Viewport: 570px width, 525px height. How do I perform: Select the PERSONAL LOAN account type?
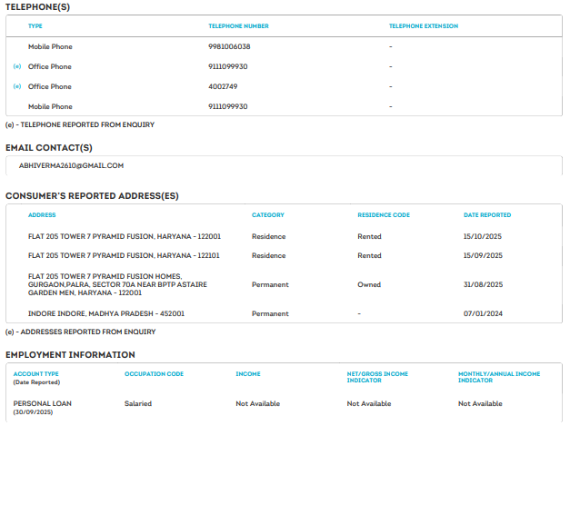pos(42,403)
